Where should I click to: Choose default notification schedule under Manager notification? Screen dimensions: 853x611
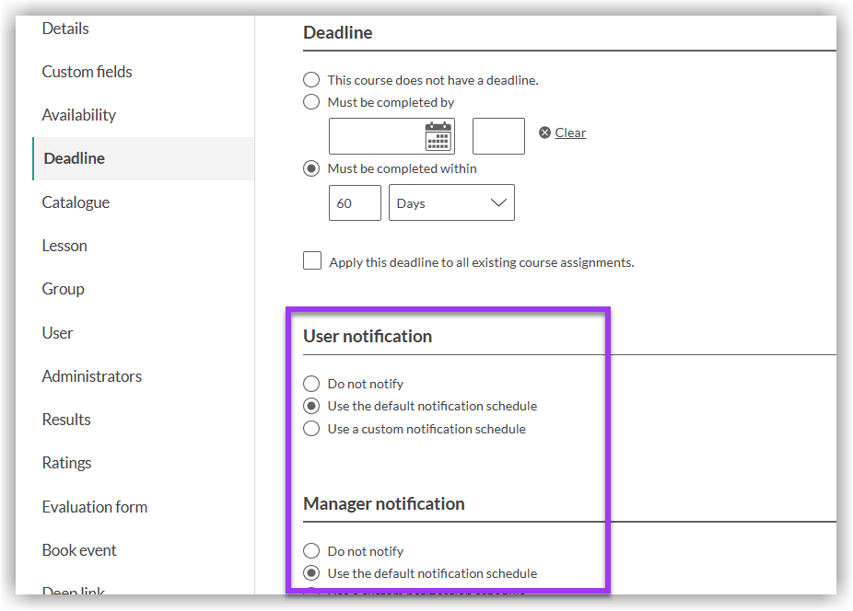point(312,573)
